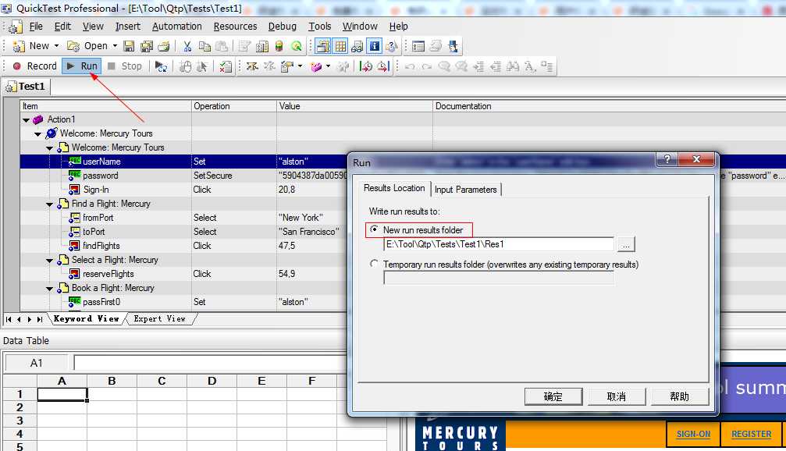This screenshot has height=451, width=786.
Task: Click the Open test folder icon
Action: pos(73,46)
